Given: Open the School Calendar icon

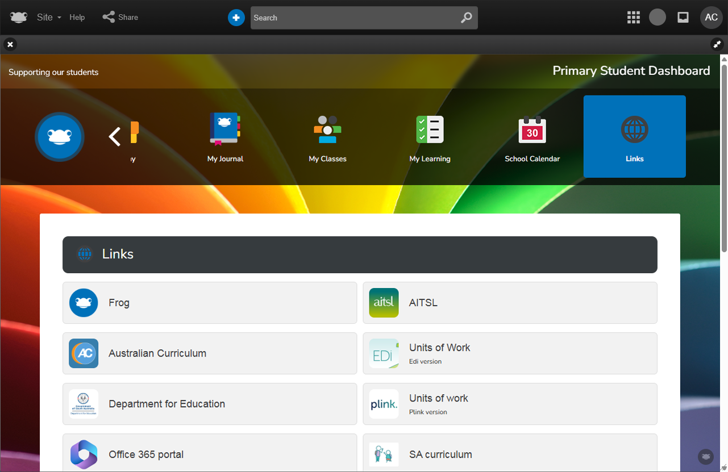Looking at the screenshot, I should coord(532,130).
